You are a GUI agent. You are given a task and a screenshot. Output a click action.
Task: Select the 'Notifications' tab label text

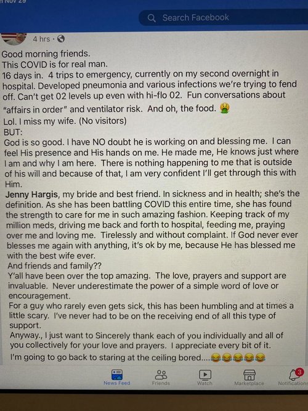(x=293, y=383)
